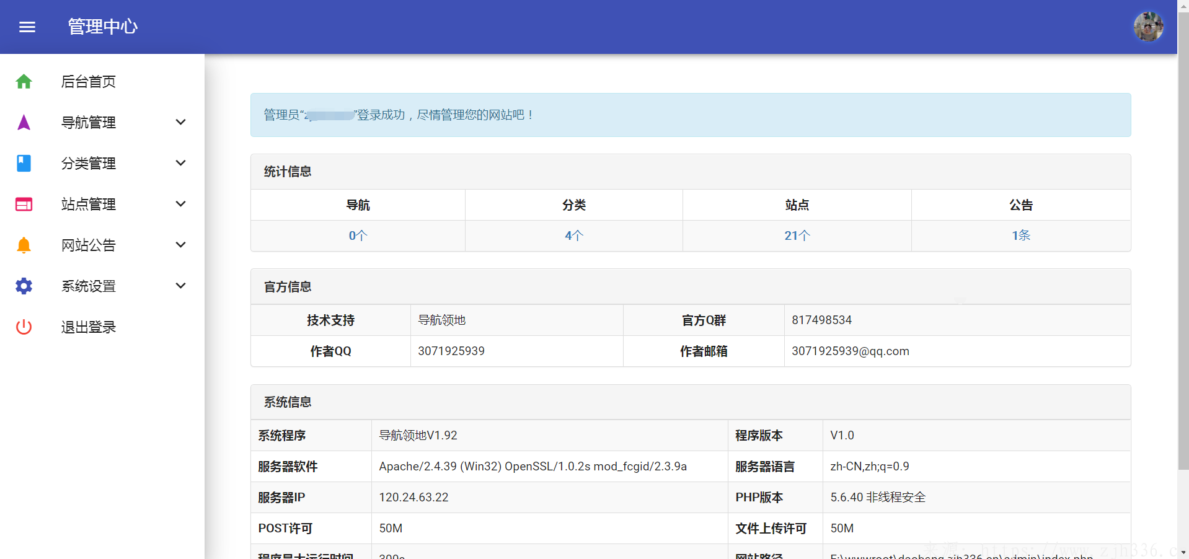
Task: Select the 导航领地 support value
Action: [517, 320]
